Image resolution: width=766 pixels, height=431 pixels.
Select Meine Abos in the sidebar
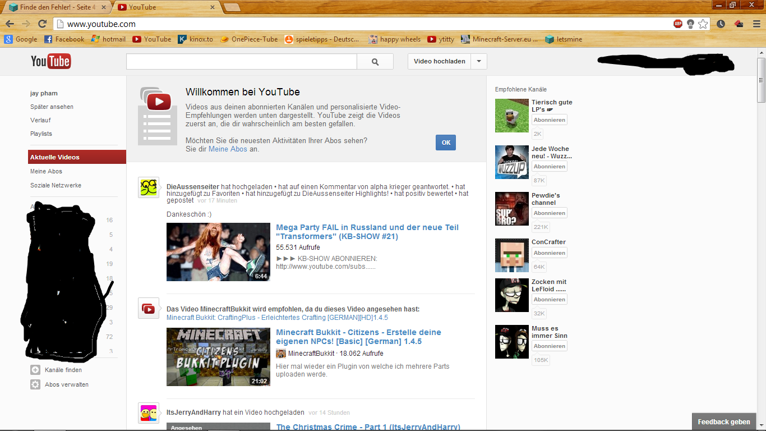pyautogui.click(x=46, y=171)
